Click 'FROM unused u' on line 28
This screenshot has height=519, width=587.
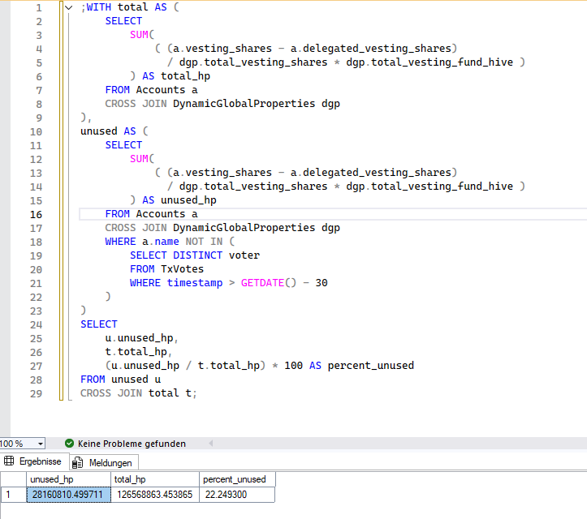pos(120,380)
